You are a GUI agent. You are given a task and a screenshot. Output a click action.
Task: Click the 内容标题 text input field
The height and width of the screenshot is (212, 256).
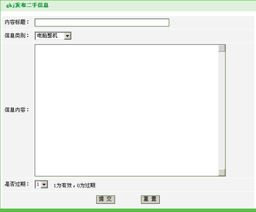[x=102, y=23]
